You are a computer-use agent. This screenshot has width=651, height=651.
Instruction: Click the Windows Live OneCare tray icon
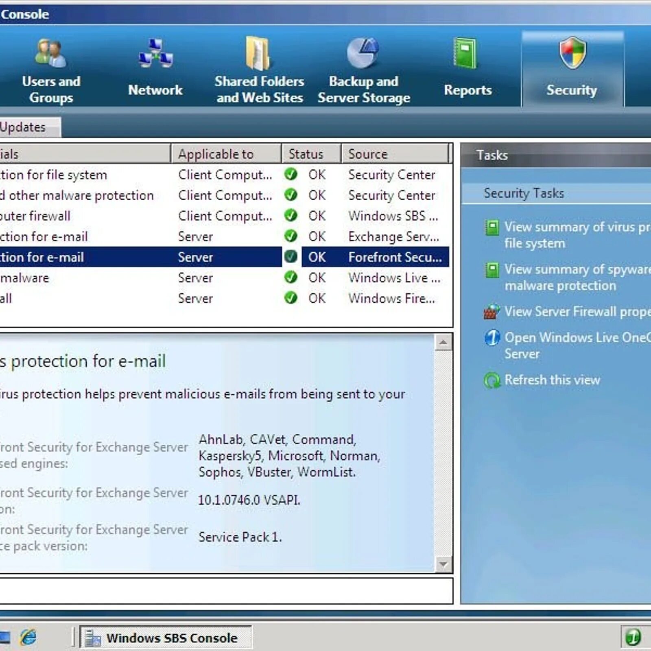point(633,637)
